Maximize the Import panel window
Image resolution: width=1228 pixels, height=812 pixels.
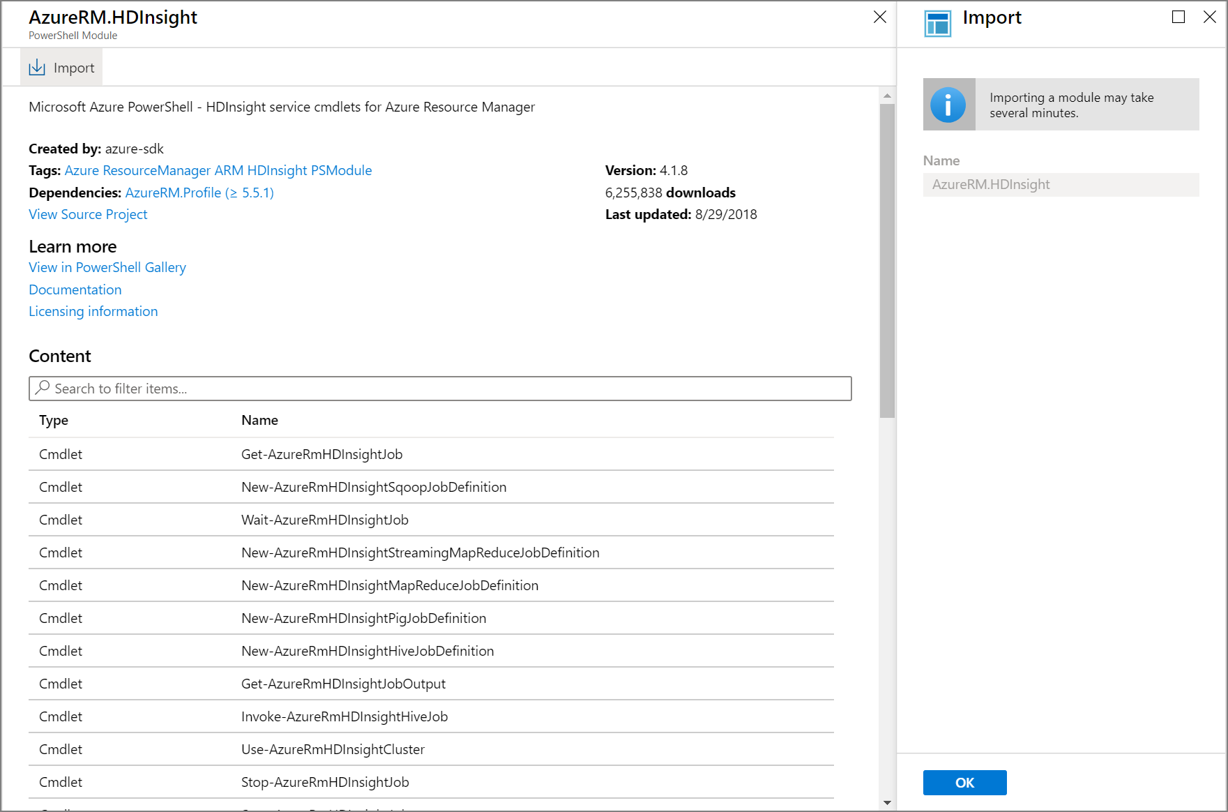pyautogui.click(x=1178, y=17)
